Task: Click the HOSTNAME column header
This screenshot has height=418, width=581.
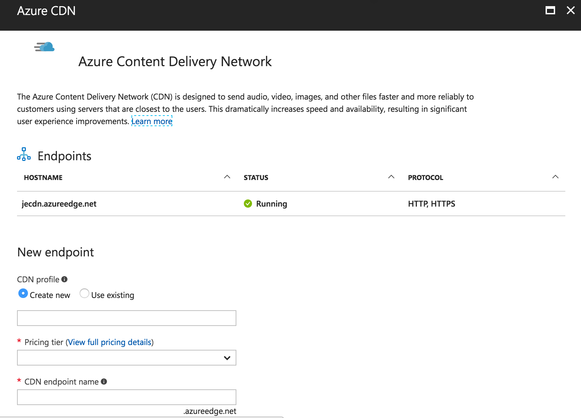Action: point(43,177)
